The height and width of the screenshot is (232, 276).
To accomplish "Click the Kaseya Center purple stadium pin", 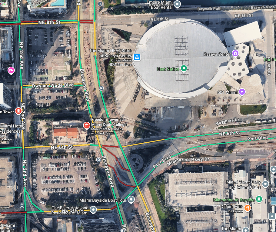I will click(235, 53).
